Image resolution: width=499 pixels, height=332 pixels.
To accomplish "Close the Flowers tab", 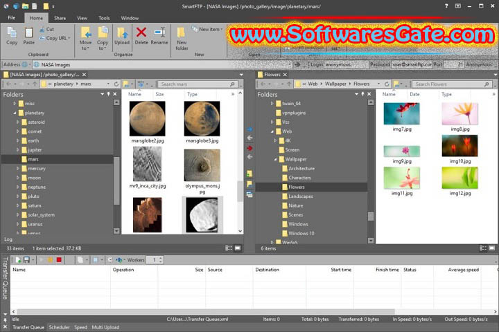I will coord(285,75).
